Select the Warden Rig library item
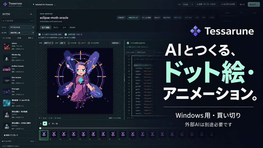This screenshot has width=263, height=148. click(x=18, y=57)
